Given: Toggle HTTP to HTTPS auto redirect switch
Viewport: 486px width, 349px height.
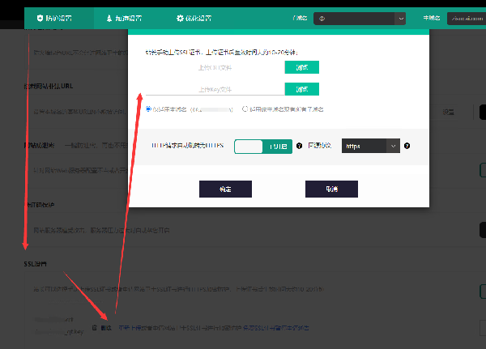Looking at the screenshot, I should [263, 147].
